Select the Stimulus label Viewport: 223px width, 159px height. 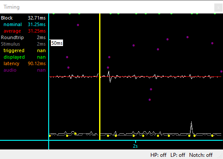click(x=10, y=44)
